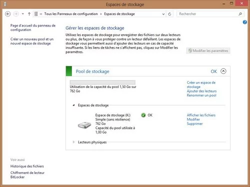Expand the Lecteurs physiques group

(73, 142)
